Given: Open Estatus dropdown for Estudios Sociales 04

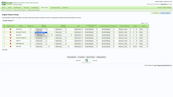Looking at the screenshot, I should 144,38.
